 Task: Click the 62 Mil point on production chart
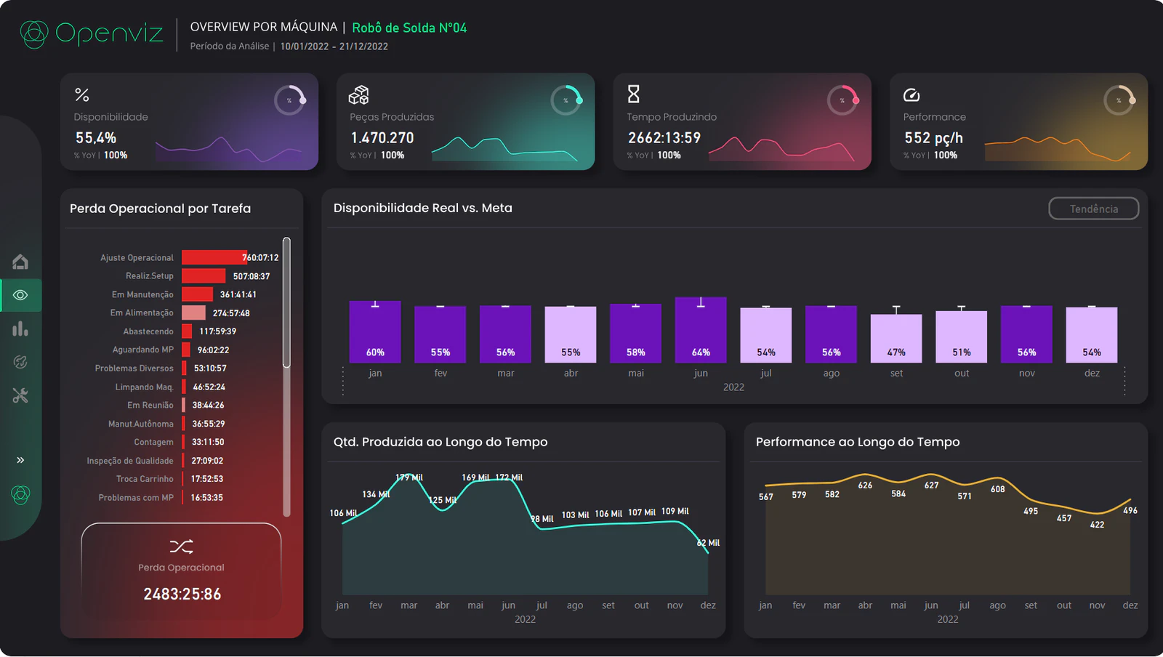[x=708, y=543]
